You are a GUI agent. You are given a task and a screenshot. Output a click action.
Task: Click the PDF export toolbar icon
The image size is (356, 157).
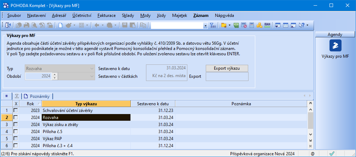pos(42,25)
